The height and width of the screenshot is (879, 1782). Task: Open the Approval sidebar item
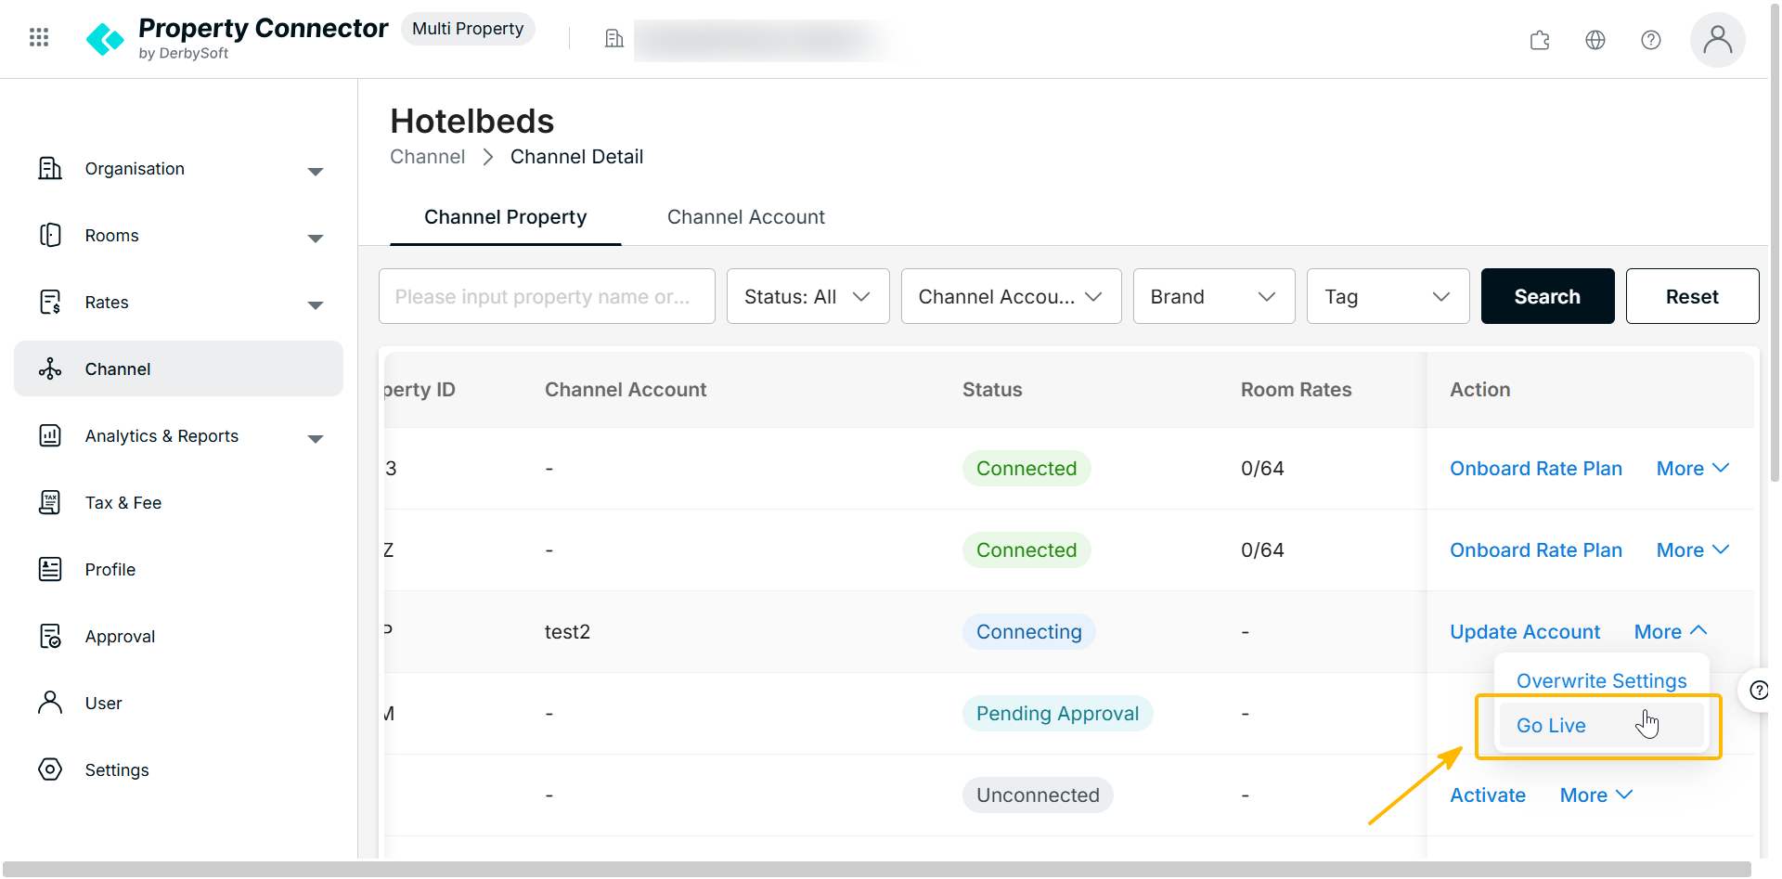pos(178,636)
